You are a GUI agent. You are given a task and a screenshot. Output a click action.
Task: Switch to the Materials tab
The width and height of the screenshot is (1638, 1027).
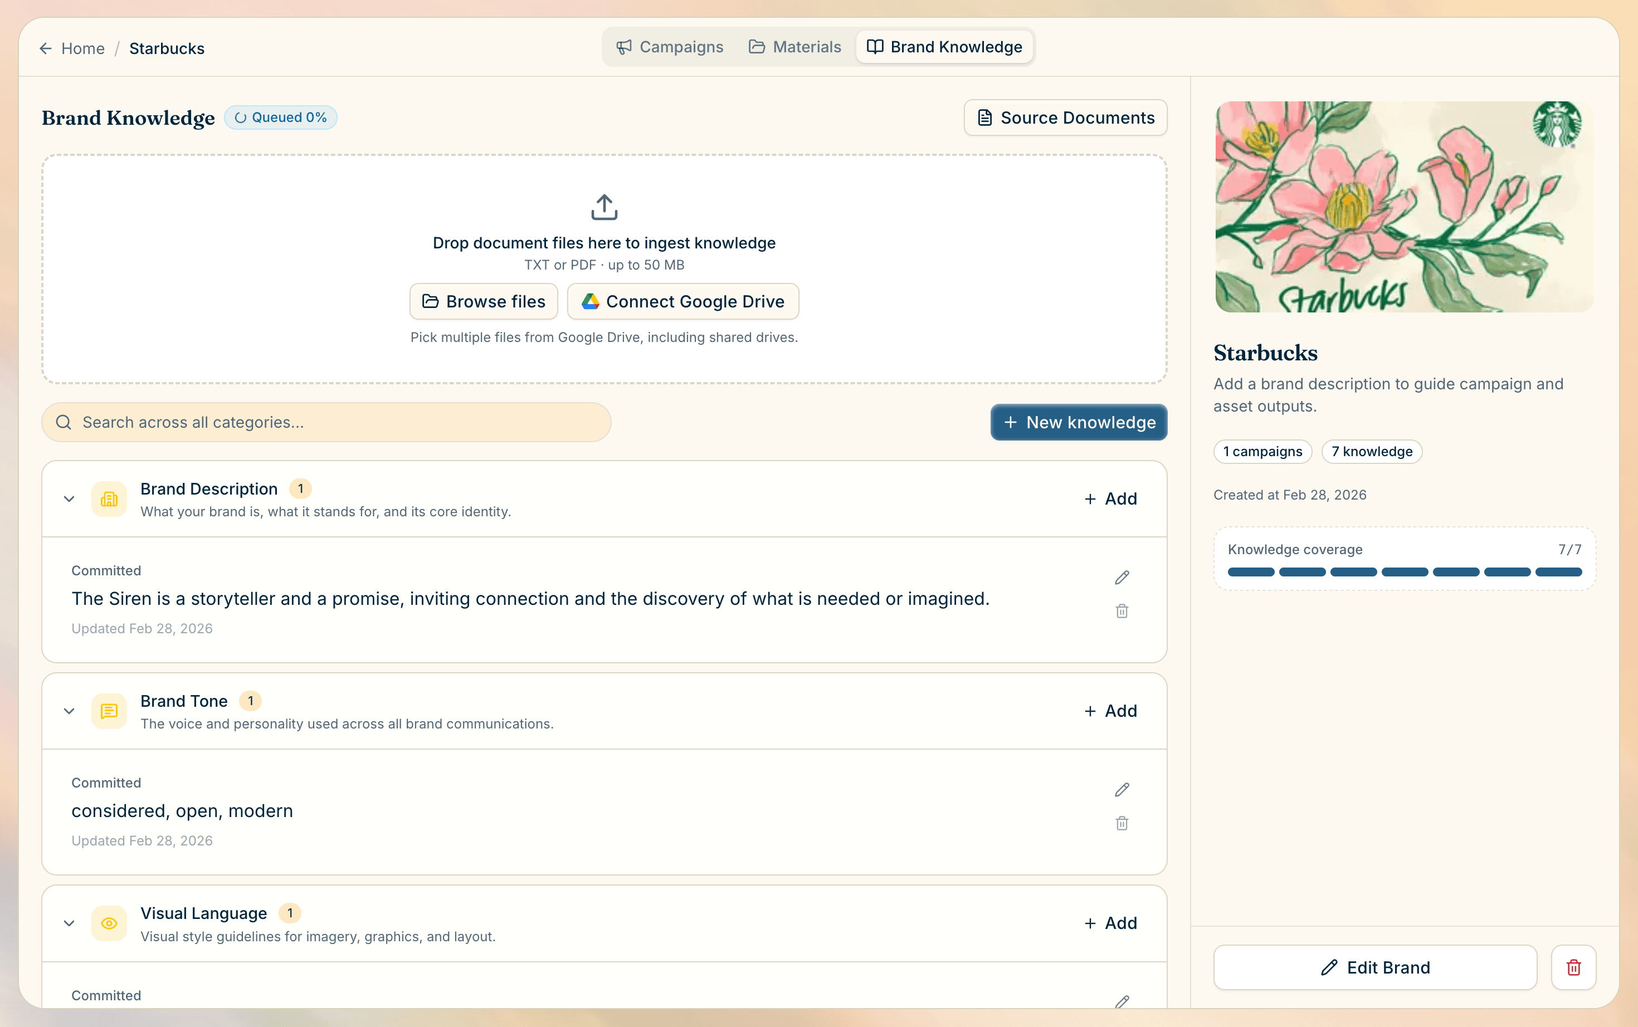(794, 47)
